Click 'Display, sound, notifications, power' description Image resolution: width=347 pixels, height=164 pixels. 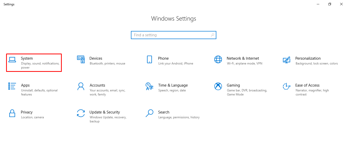pos(40,65)
